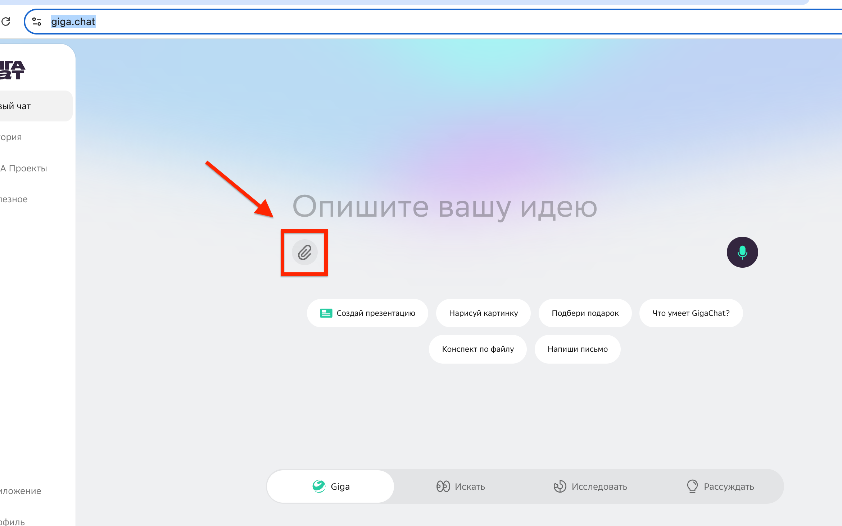Image resolution: width=842 pixels, height=526 pixels.
Task: Activate the microphone voice input button
Action: click(742, 252)
